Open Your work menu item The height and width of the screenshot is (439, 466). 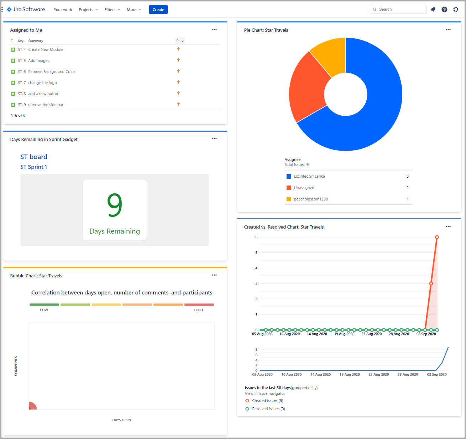coord(63,10)
